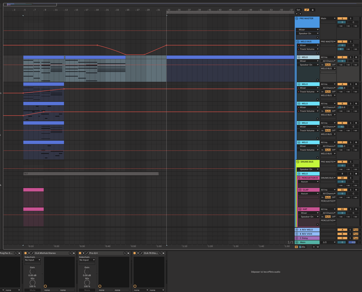Select the gray TXT clip
Screen dimensions: 362x292
[x=91, y=174]
